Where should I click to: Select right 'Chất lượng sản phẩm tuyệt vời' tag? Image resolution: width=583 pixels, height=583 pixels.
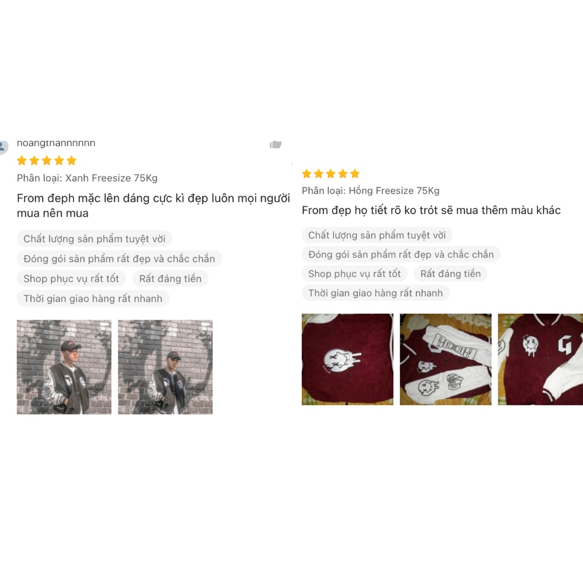tap(377, 235)
